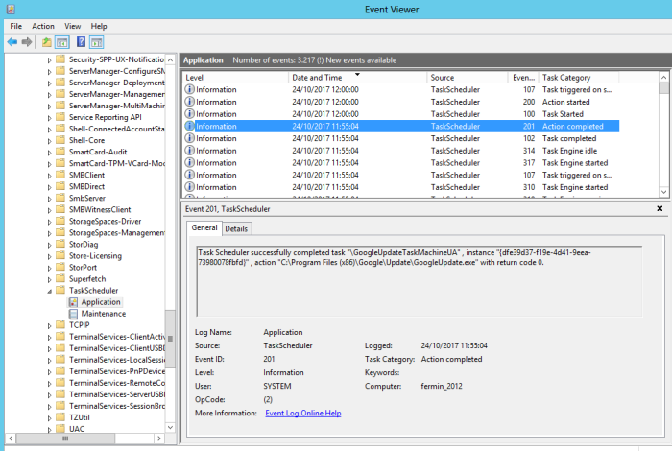
Task: Click the info icon of Task Started row
Action: (189, 113)
